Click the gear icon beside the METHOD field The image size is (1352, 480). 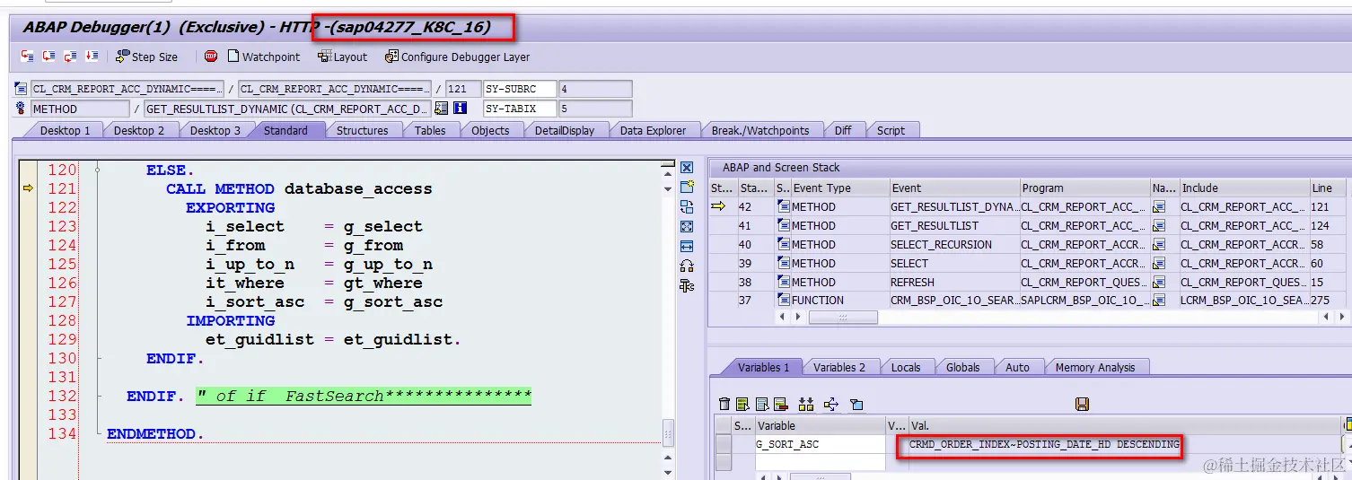tap(22, 109)
